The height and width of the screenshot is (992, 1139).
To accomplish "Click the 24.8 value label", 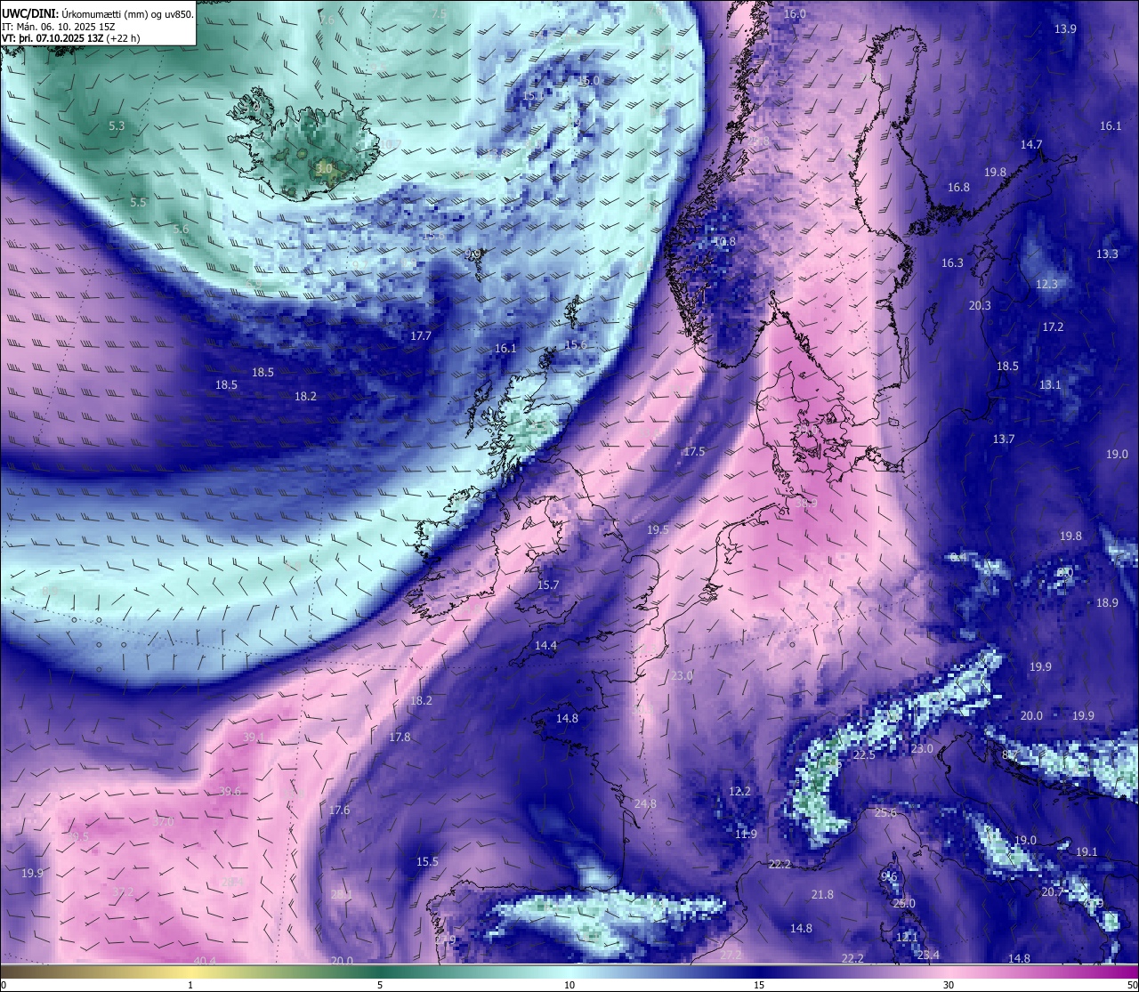I will tap(645, 803).
